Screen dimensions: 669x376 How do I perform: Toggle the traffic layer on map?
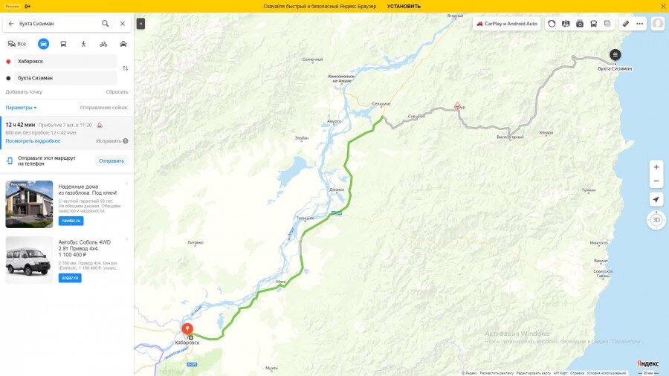(x=552, y=24)
